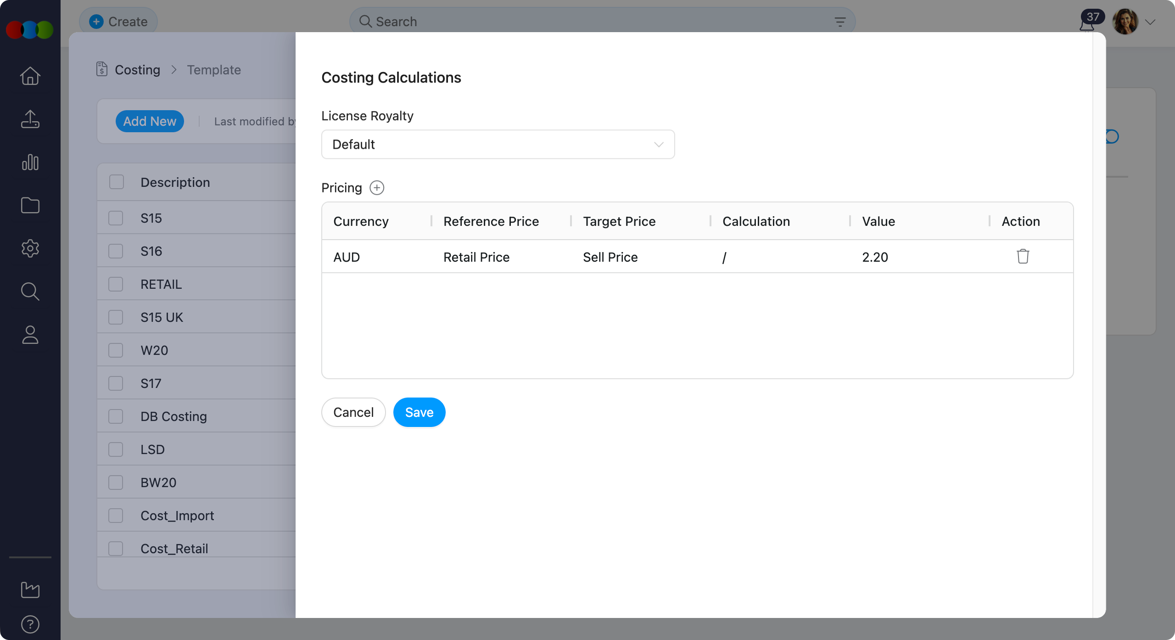Navigate to Costing via the breadcrumb

pyautogui.click(x=137, y=70)
